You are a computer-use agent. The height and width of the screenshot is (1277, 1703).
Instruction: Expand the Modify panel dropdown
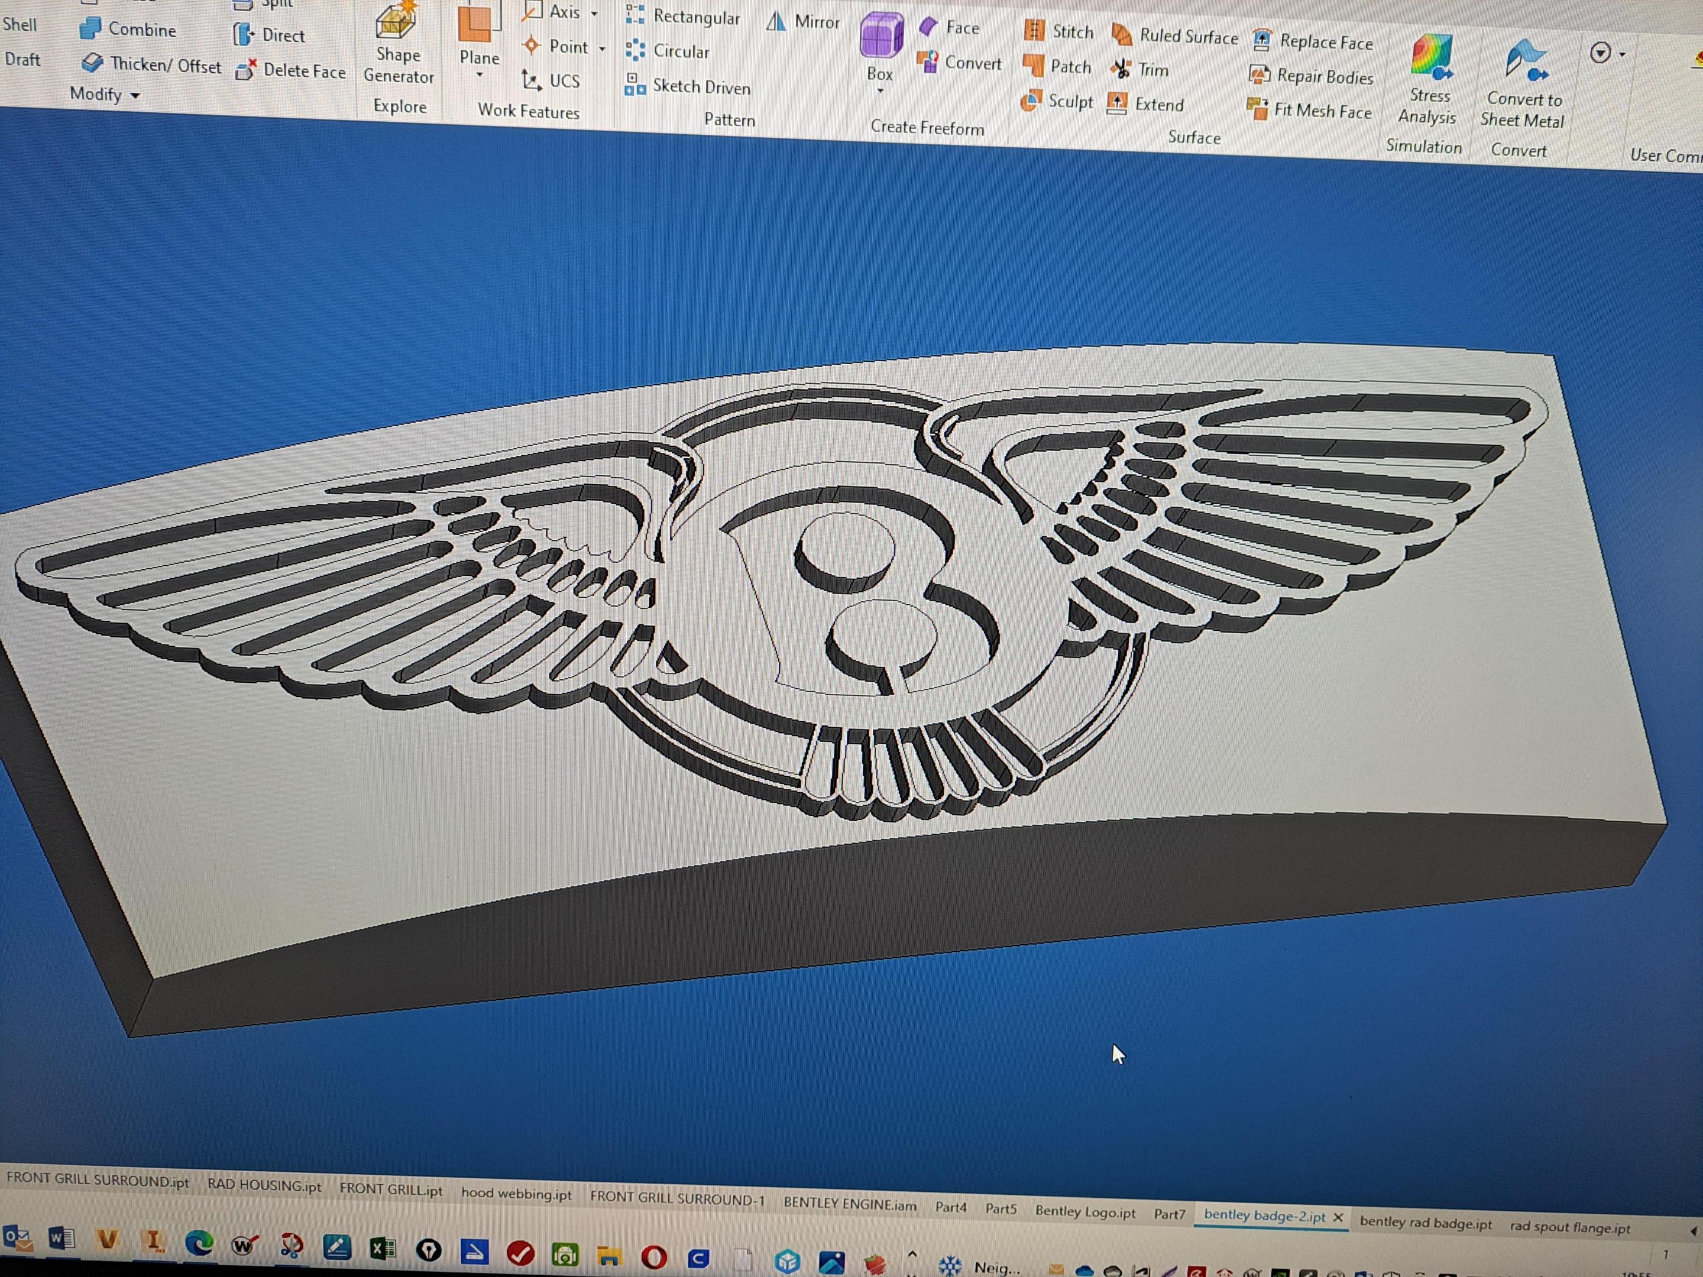pyautogui.click(x=135, y=95)
